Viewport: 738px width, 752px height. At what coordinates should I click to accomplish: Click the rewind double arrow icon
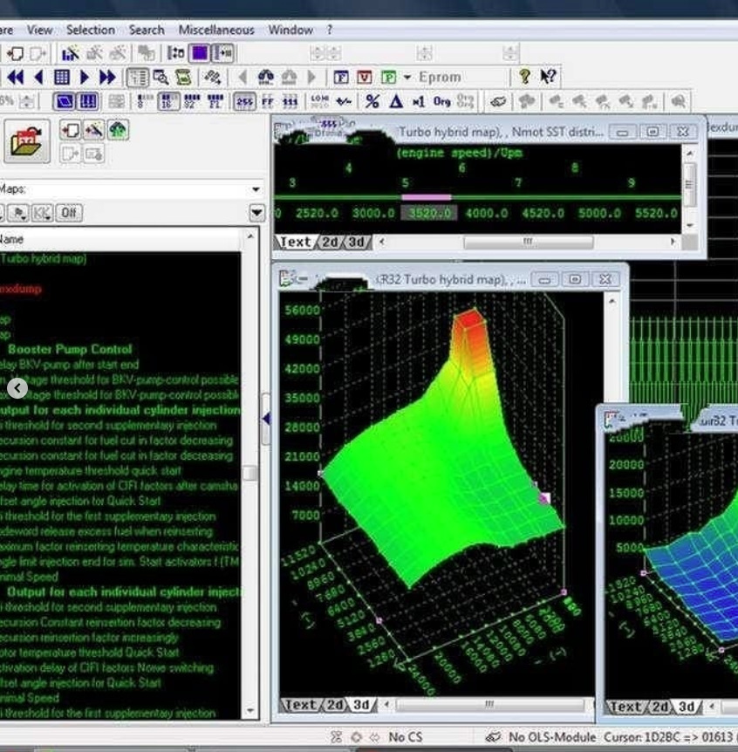click(16, 78)
